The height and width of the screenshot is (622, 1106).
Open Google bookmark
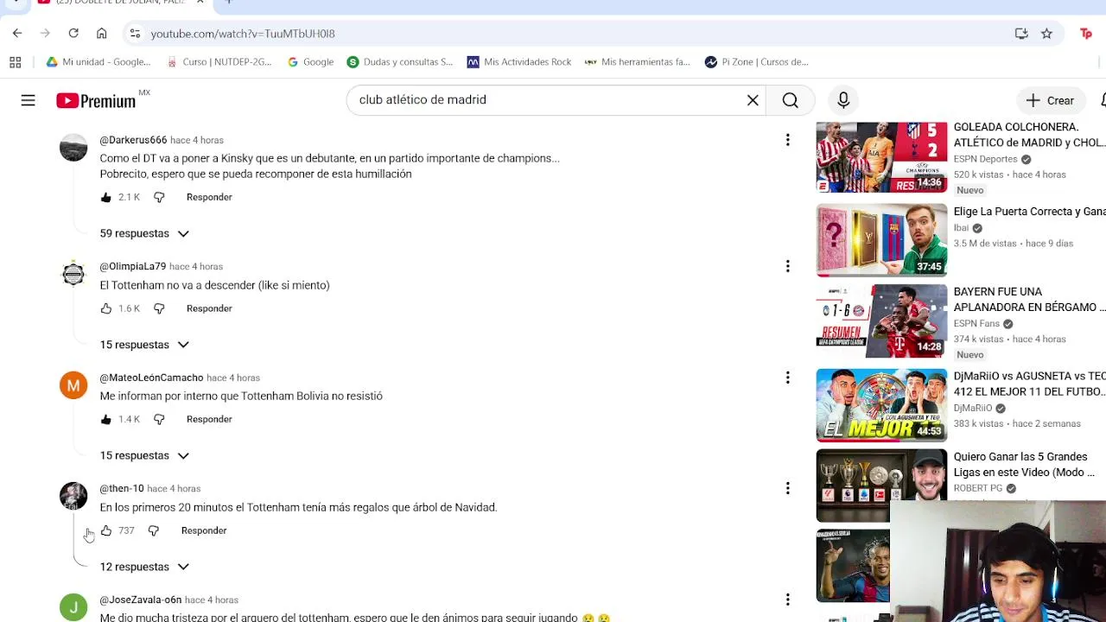click(311, 62)
